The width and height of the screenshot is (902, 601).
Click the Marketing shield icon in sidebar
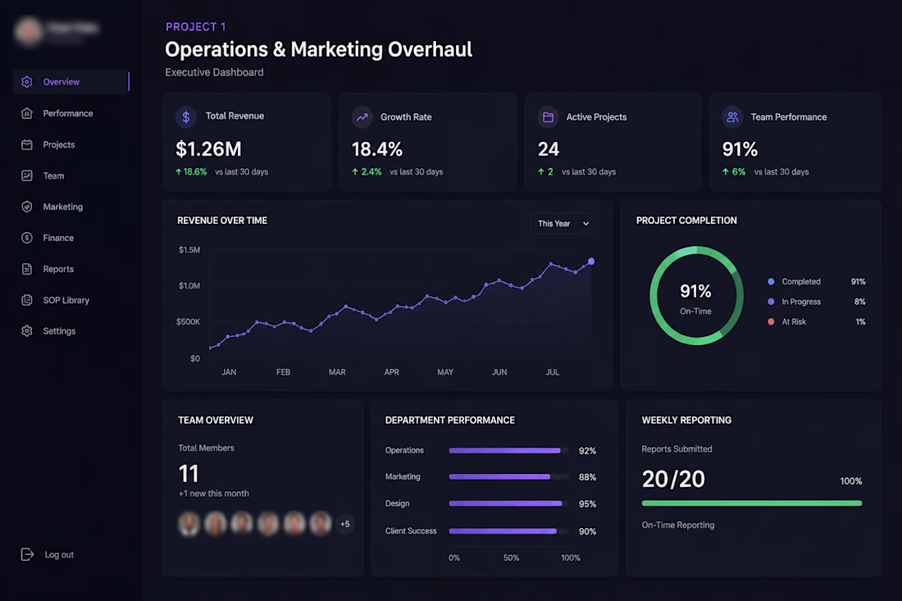(x=27, y=207)
